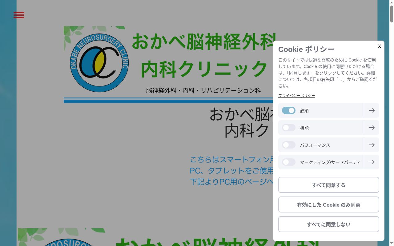Expand details arrow for パフォーマンス
The image size is (394, 246).
(x=372, y=145)
